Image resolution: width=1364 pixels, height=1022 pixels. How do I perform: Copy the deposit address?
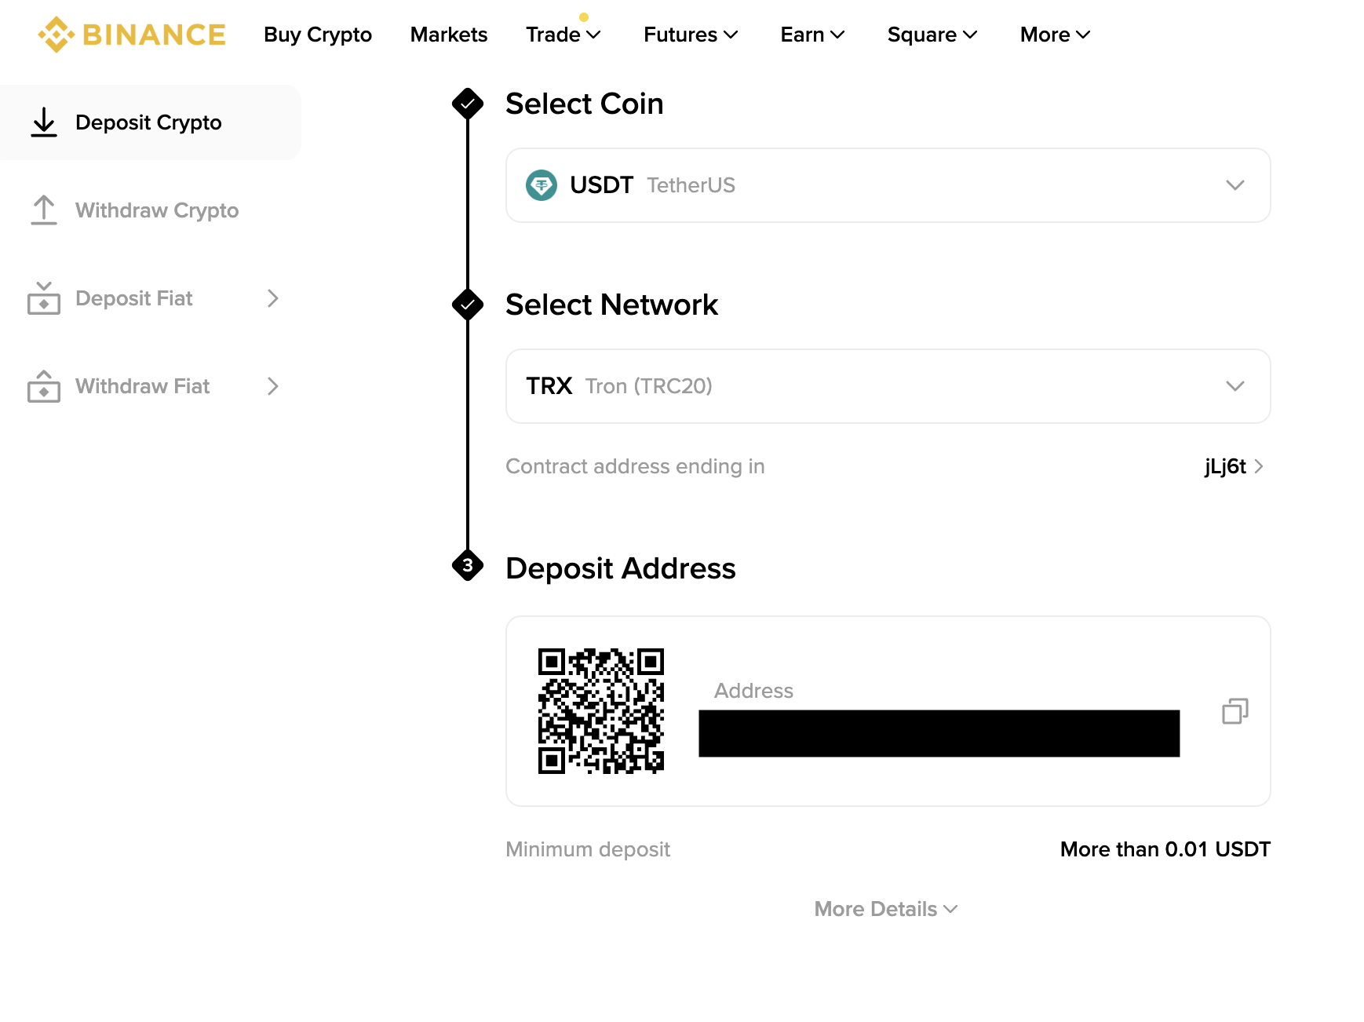1235,711
